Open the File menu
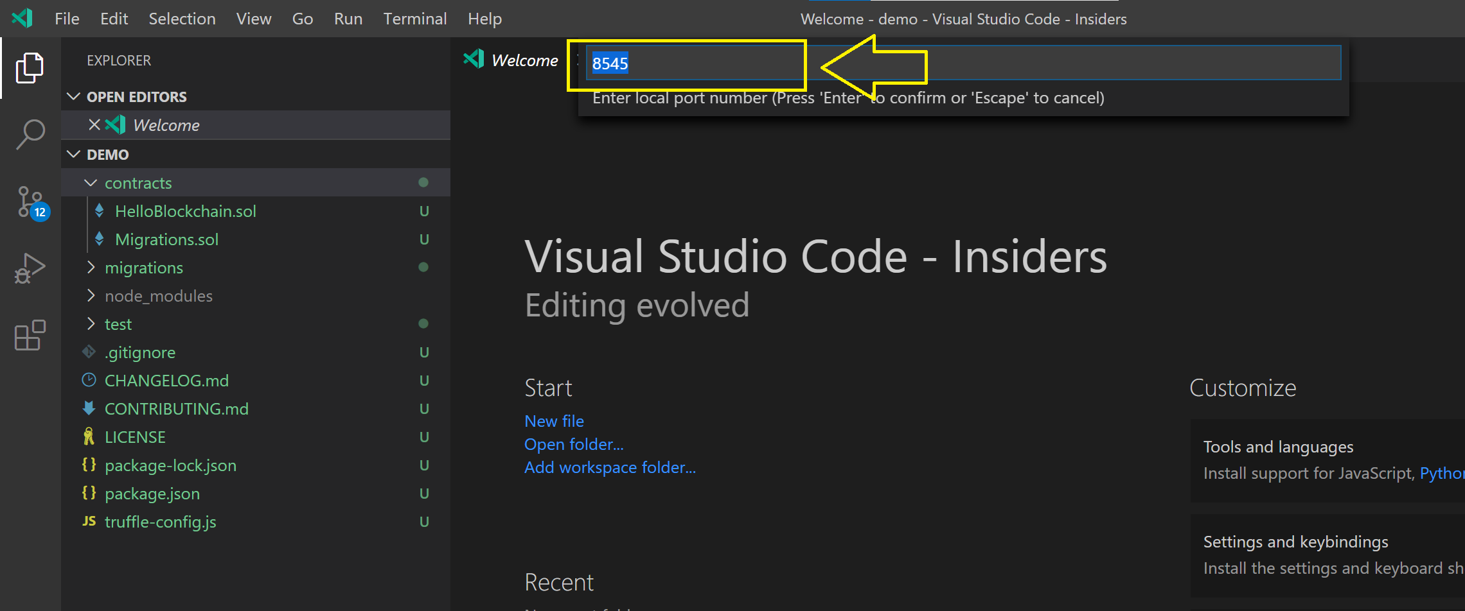 tap(67, 19)
